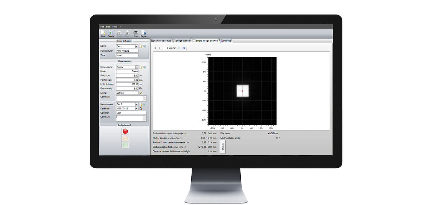Click the Export toolbar icon
Viewport: 437px width, 205px height.
coord(144,33)
